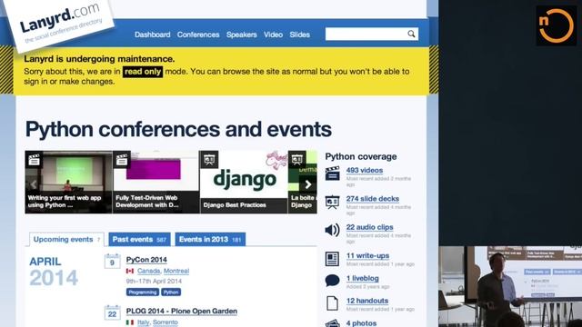Open the PyCon 2014 event link
The width and height of the screenshot is (582, 327).
pyautogui.click(x=146, y=260)
